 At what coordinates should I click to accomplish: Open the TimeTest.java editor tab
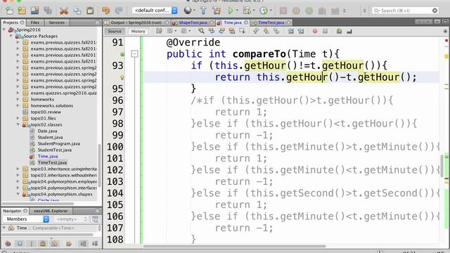271,22
